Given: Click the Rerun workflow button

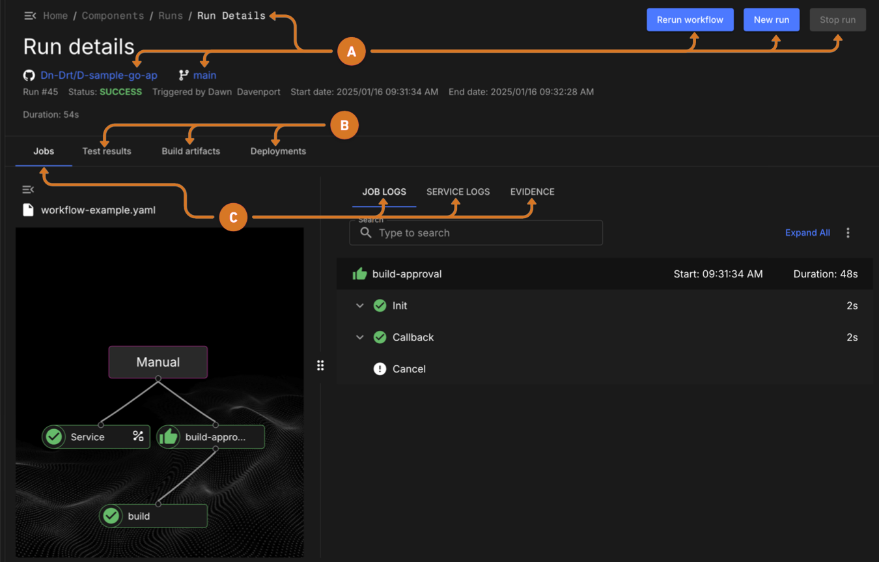Looking at the screenshot, I should (x=690, y=20).
